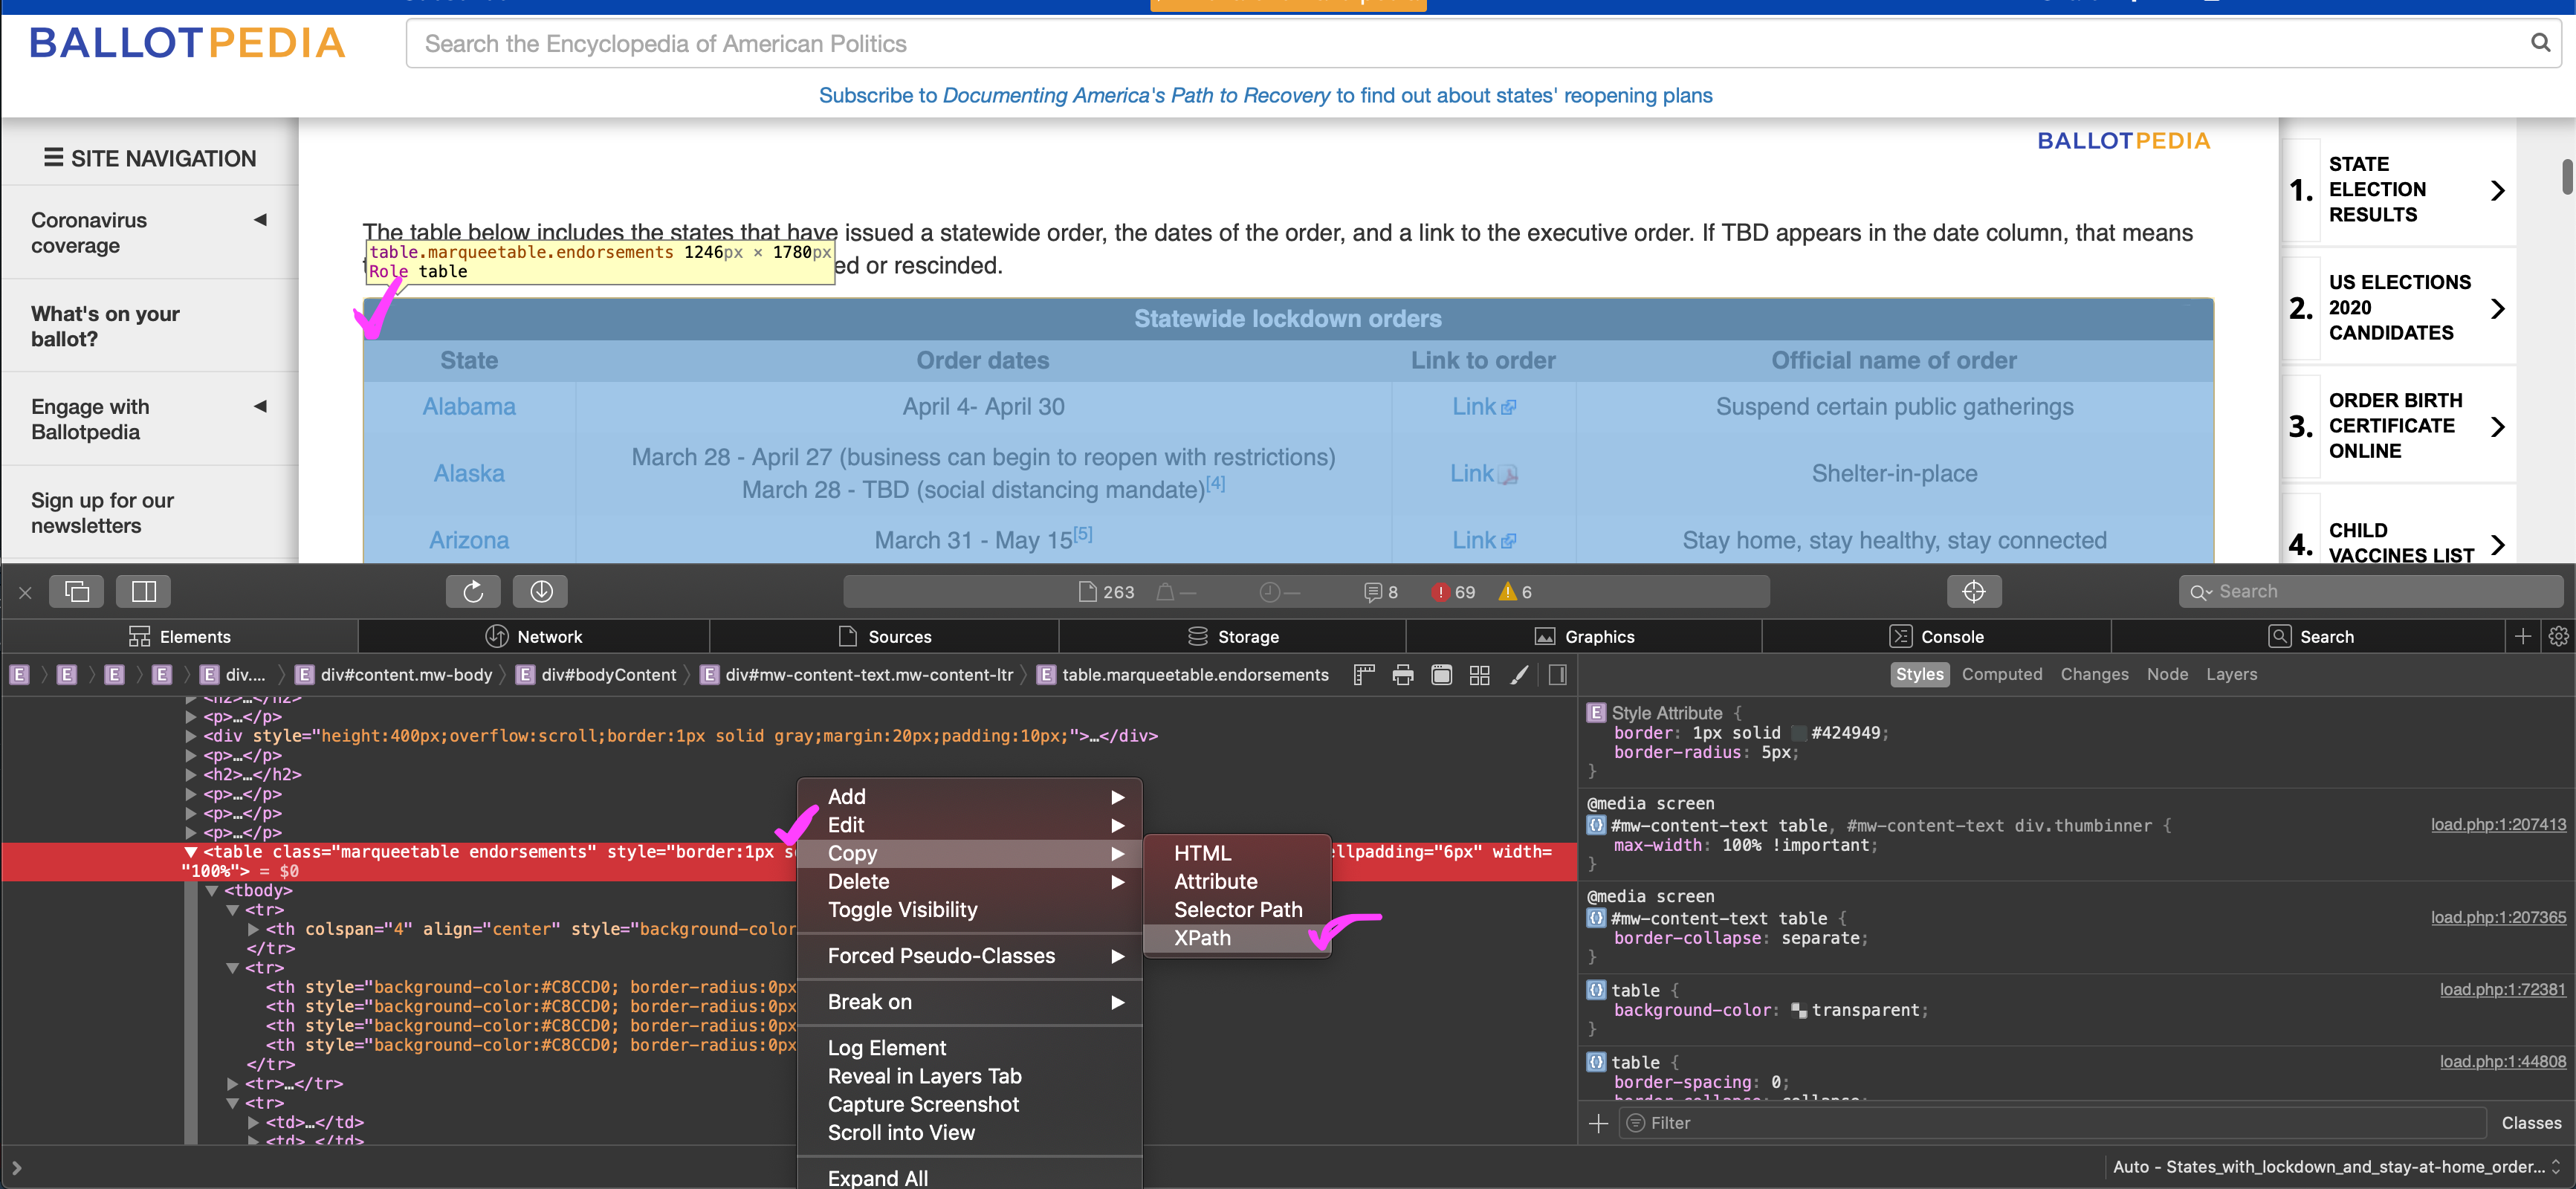Select breadcrumb div#bodyContent
2576x1189 pixels.
coord(597,675)
